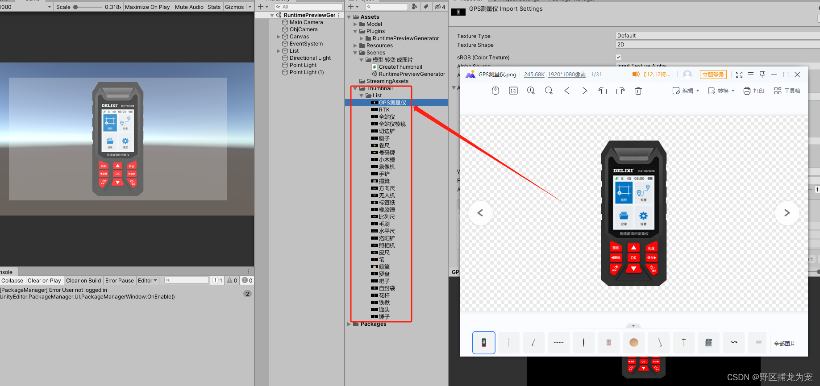820x386 pixels.
Task: Expand the List object in Hierarchy
Action: (x=279, y=51)
